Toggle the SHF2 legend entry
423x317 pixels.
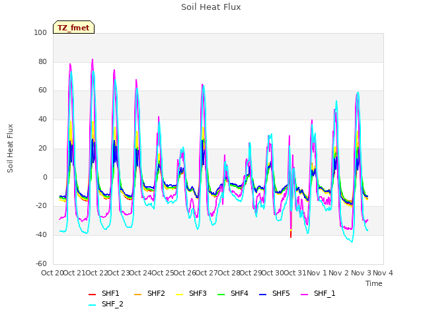(149, 293)
